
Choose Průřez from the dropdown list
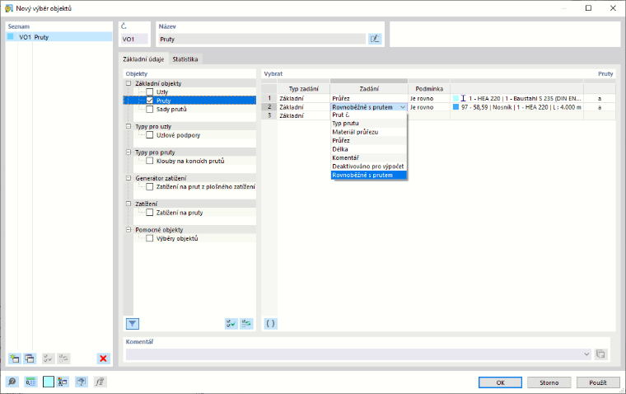369,141
